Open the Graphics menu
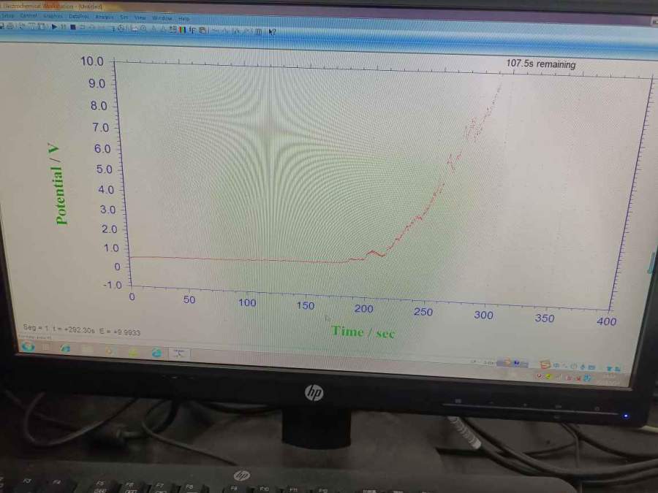Viewport: 658px width, 493px height. pos(53,15)
